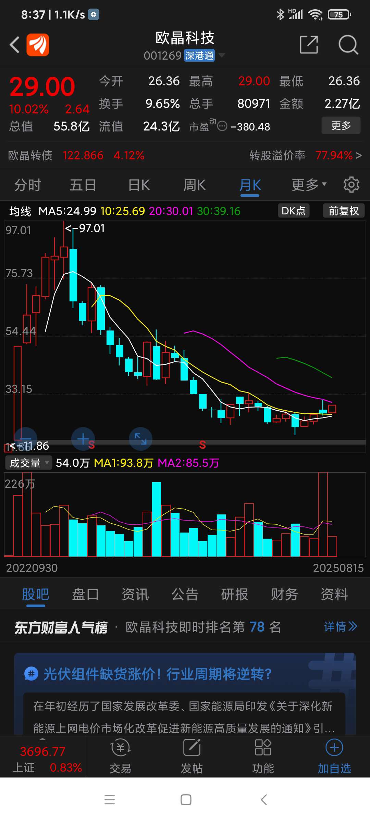Tap end date 20250815 label
This screenshot has height=822, width=370.
(x=338, y=568)
